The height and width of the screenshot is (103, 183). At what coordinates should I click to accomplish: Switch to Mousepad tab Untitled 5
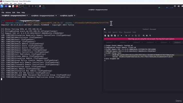(164, 42)
